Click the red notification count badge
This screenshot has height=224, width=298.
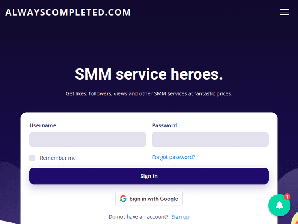click(x=287, y=197)
